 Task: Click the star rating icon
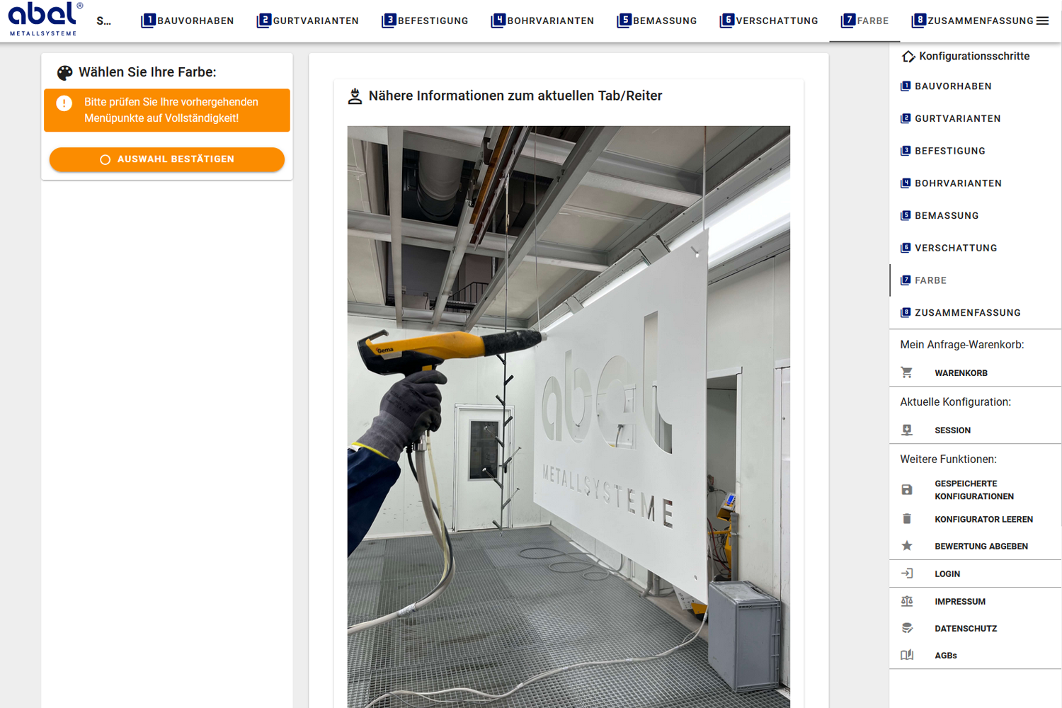click(x=907, y=546)
